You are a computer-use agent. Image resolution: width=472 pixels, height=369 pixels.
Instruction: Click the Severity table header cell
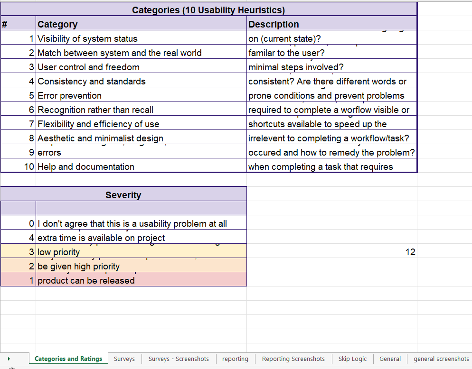coord(123,195)
